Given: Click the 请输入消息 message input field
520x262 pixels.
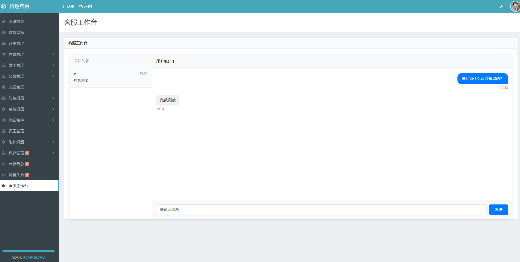Looking at the screenshot, I should point(321,210).
